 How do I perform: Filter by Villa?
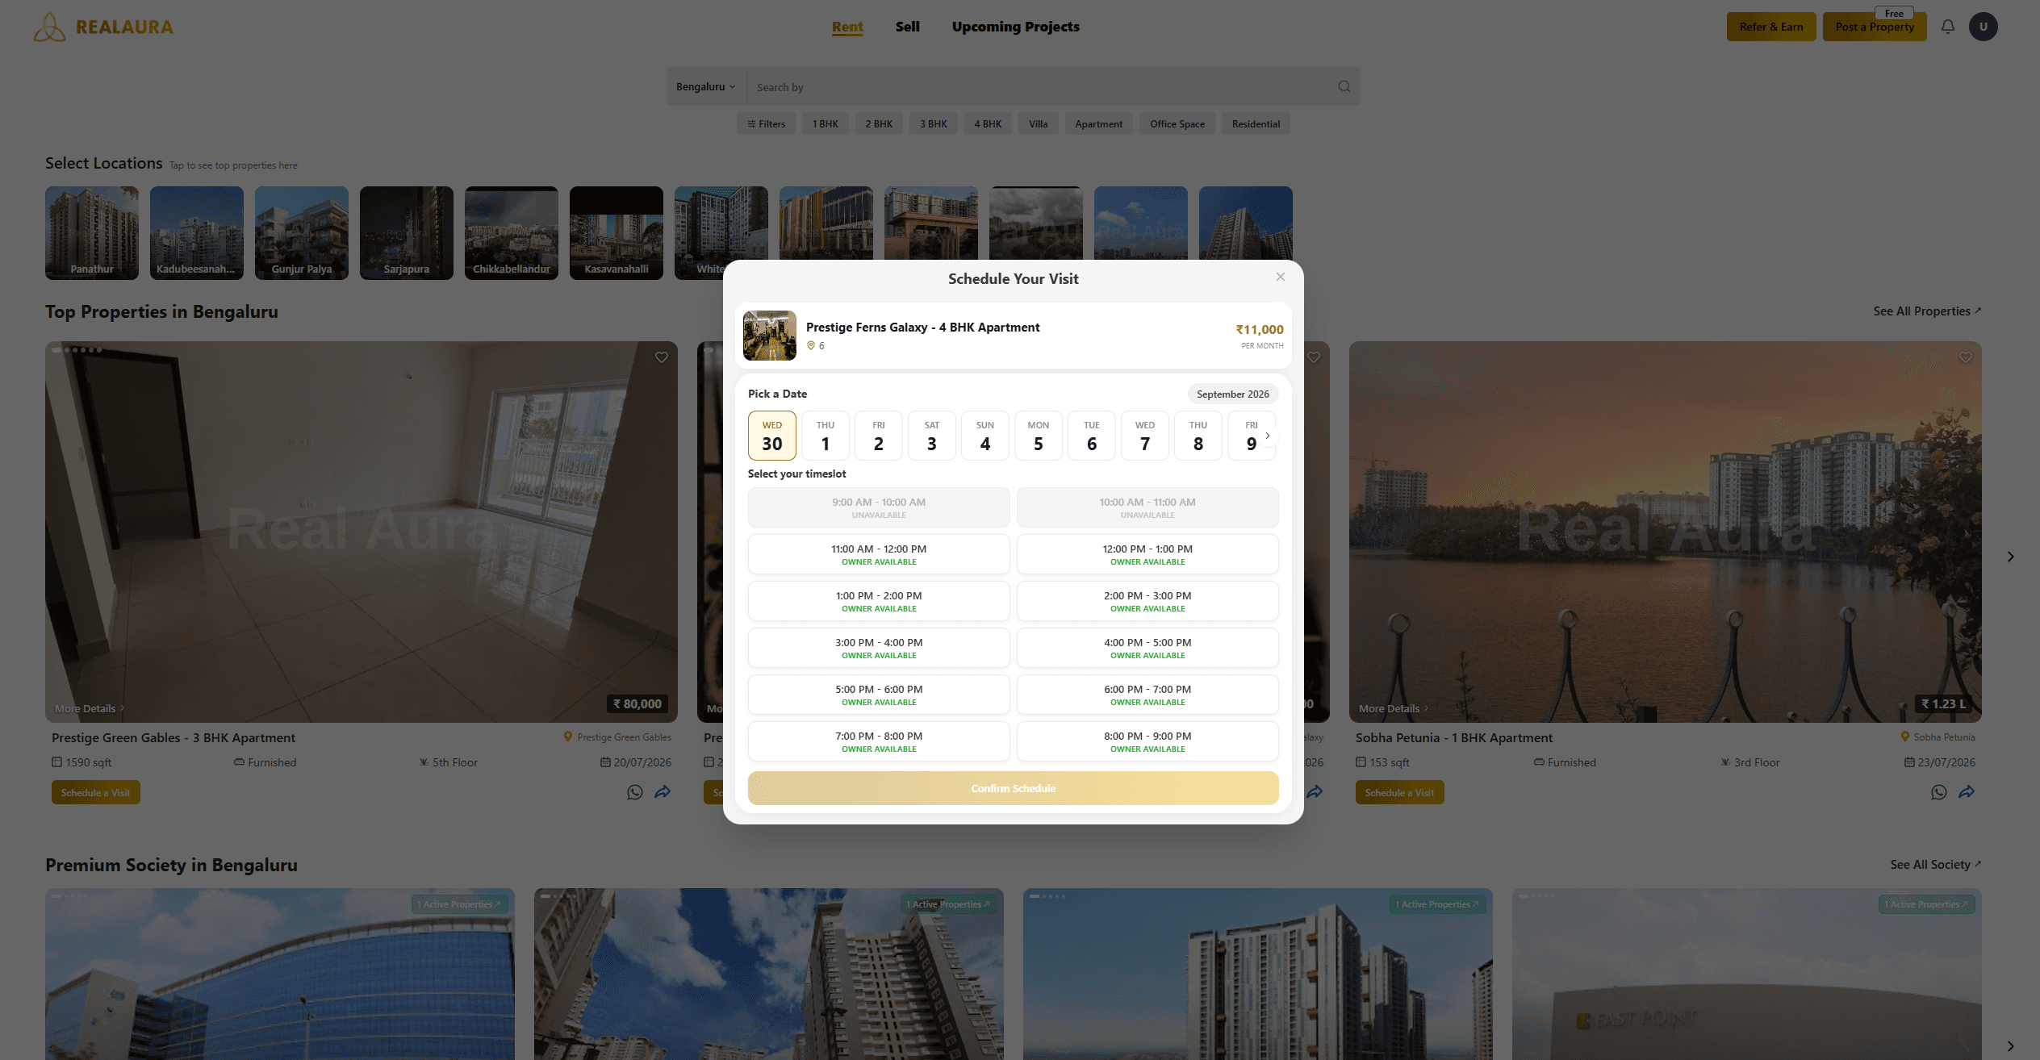(1038, 123)
